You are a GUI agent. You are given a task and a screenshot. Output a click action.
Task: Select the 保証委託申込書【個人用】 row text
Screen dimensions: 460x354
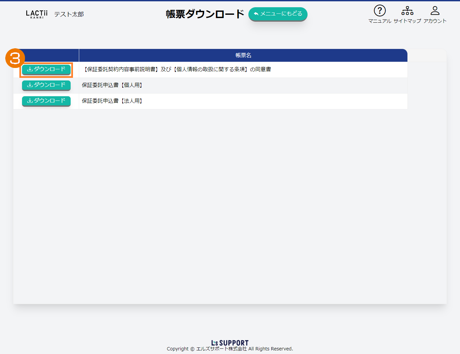tap(113, 85)
